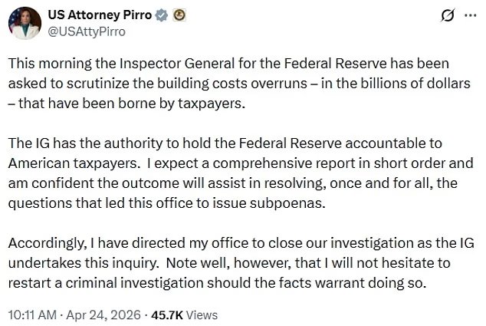Click the Grok slashed-circle icon
The height and width of the screenshot is (326, 486).
[x=444, y=17]
